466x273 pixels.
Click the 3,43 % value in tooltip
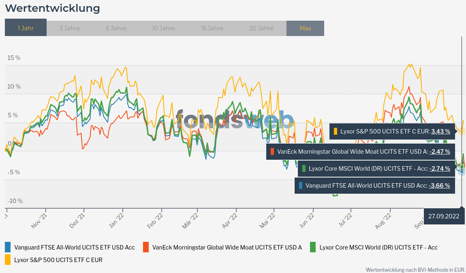tap(440, 131)
